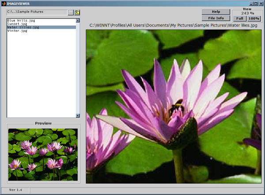Click the Sample Pictures path field

click(36, 12)
